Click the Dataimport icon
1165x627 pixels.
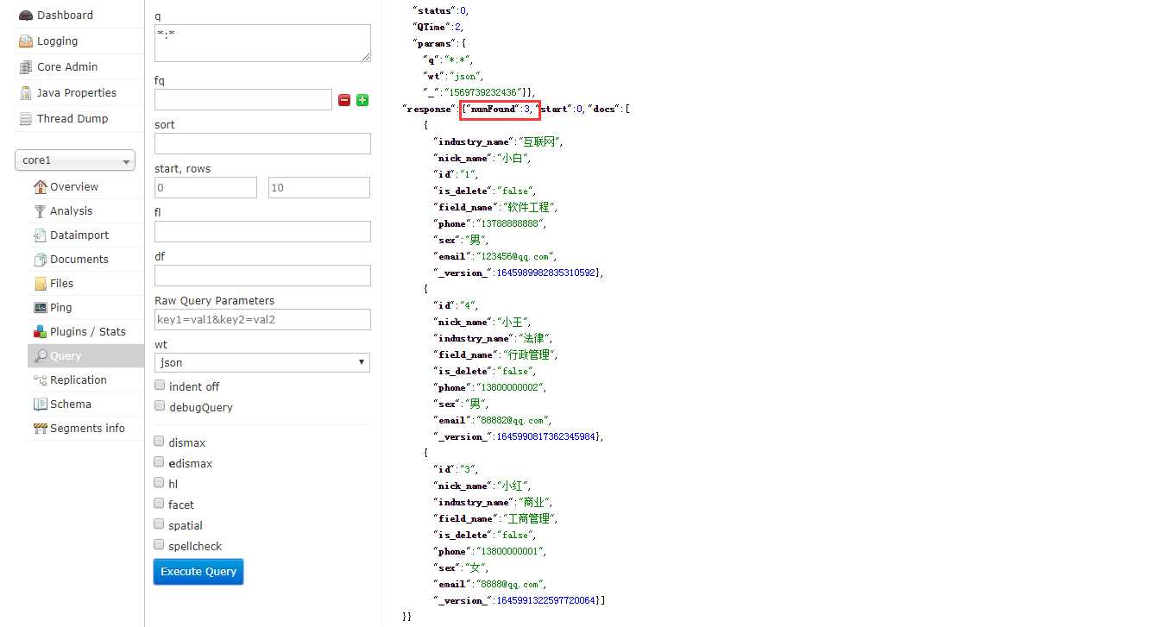(x=40, y=235)
